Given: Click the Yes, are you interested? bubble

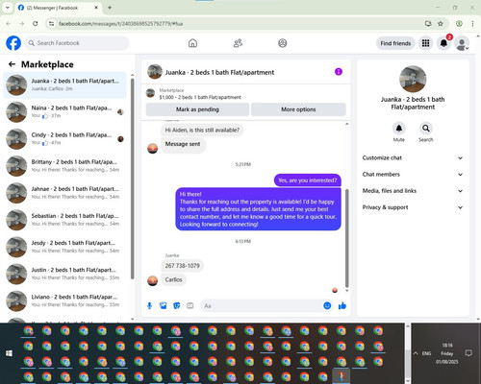Looking at the screenshot, I should pyautogui.click(x=308, y=180).
